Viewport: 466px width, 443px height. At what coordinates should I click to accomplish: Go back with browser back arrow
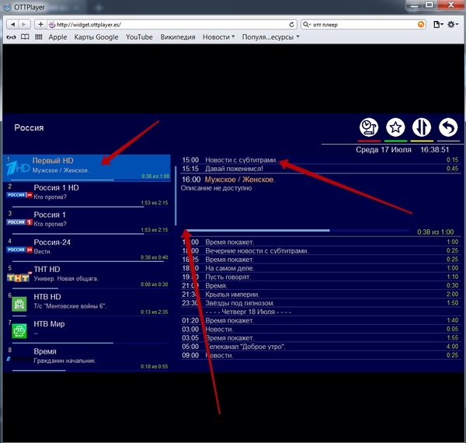[x=12, y=24]
